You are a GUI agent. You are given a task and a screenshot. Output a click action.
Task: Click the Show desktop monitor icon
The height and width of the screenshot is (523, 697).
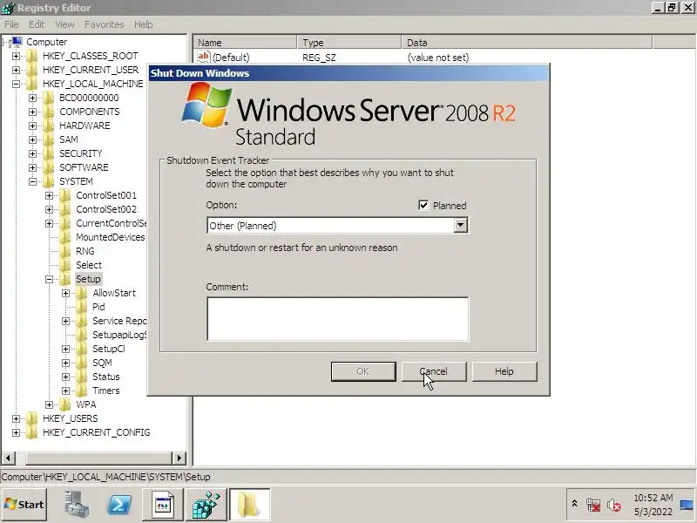point(687,505)
